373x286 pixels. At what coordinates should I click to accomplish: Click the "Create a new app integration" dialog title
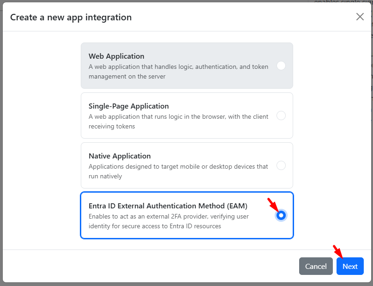71,18
